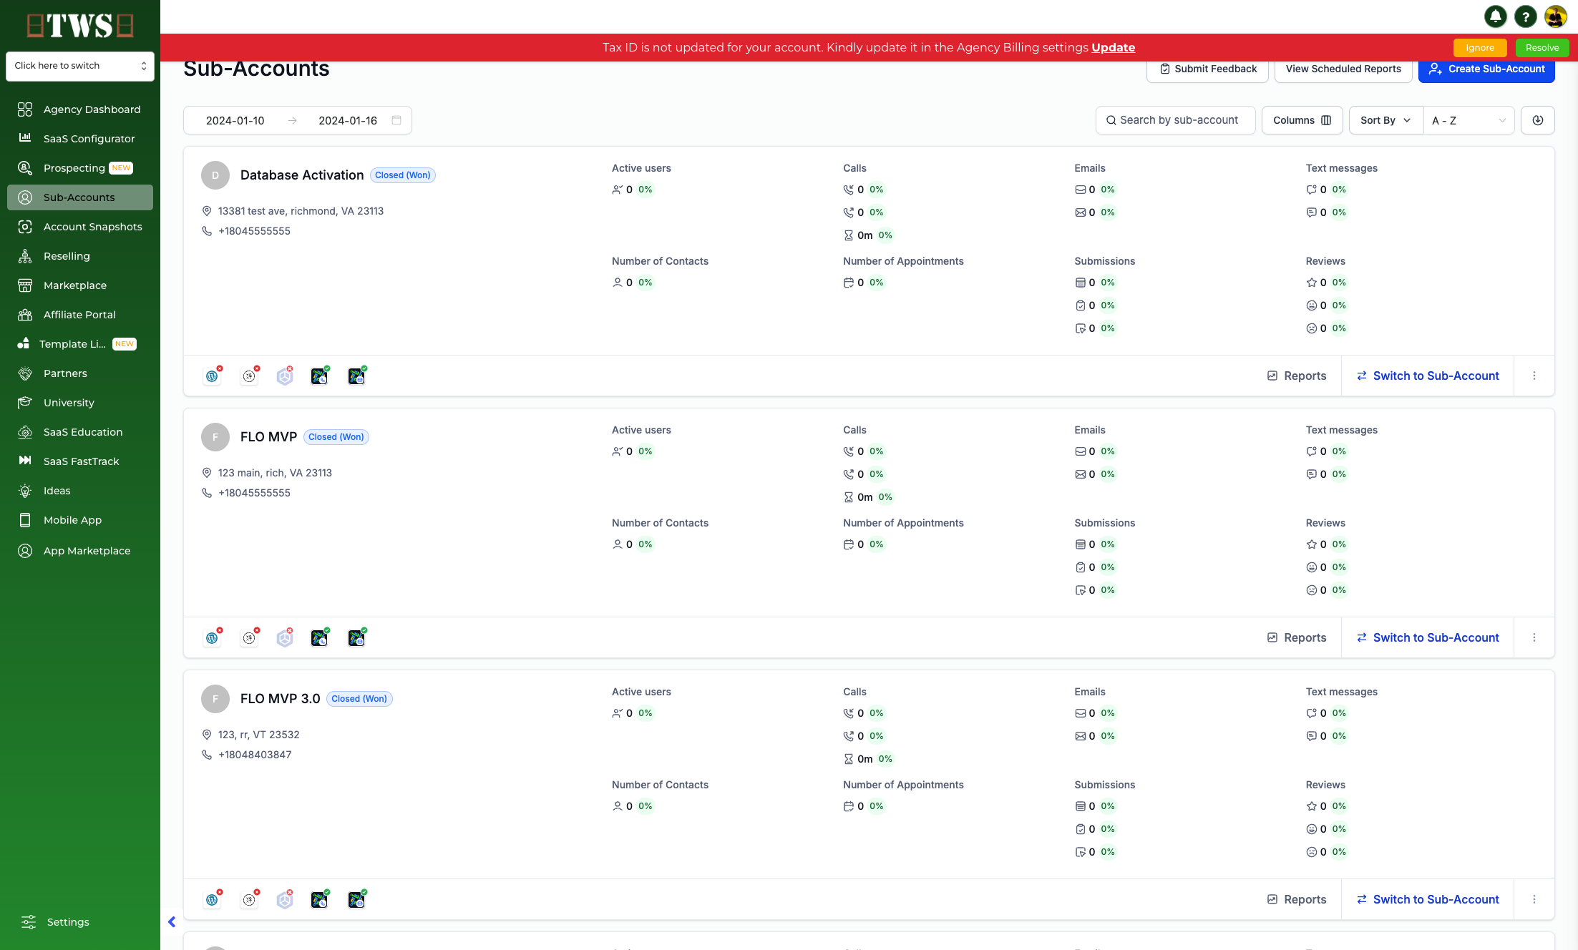Open the Columns selector

tap(1302, 120)
